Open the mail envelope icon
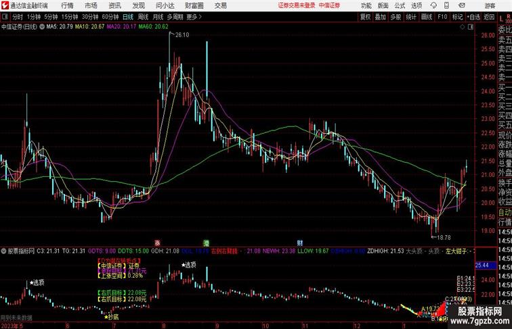The height and width of the screenshot is (329, 512). coord(462,5)
